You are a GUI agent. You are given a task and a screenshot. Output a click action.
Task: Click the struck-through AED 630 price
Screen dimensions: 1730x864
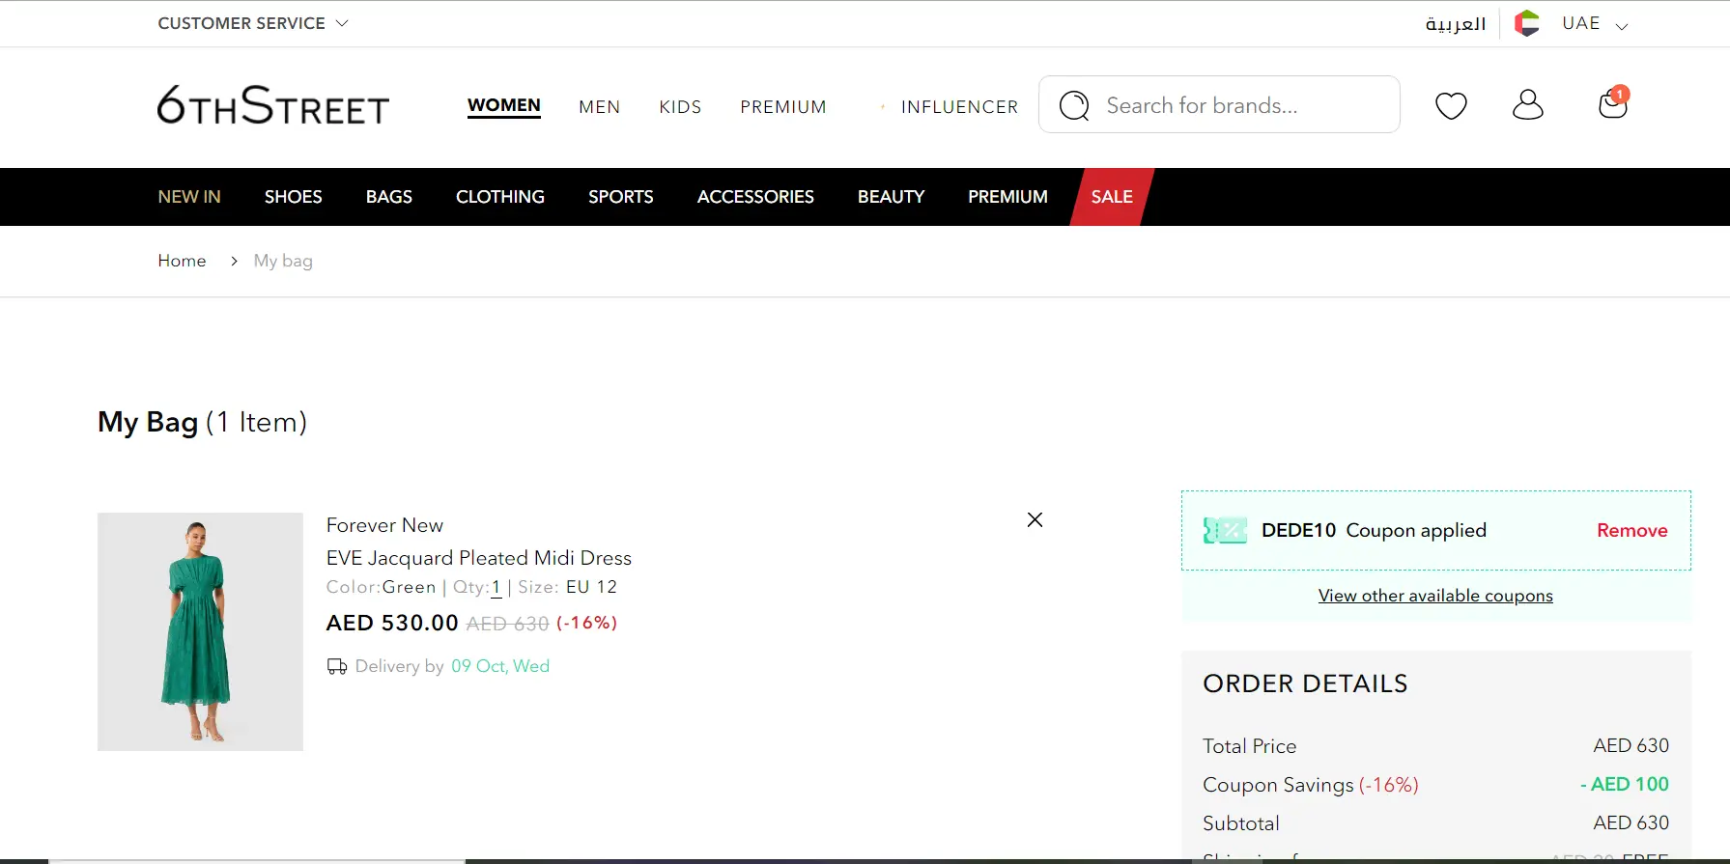point(508,624)
